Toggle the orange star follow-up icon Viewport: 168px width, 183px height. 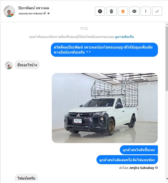(123, 11)
